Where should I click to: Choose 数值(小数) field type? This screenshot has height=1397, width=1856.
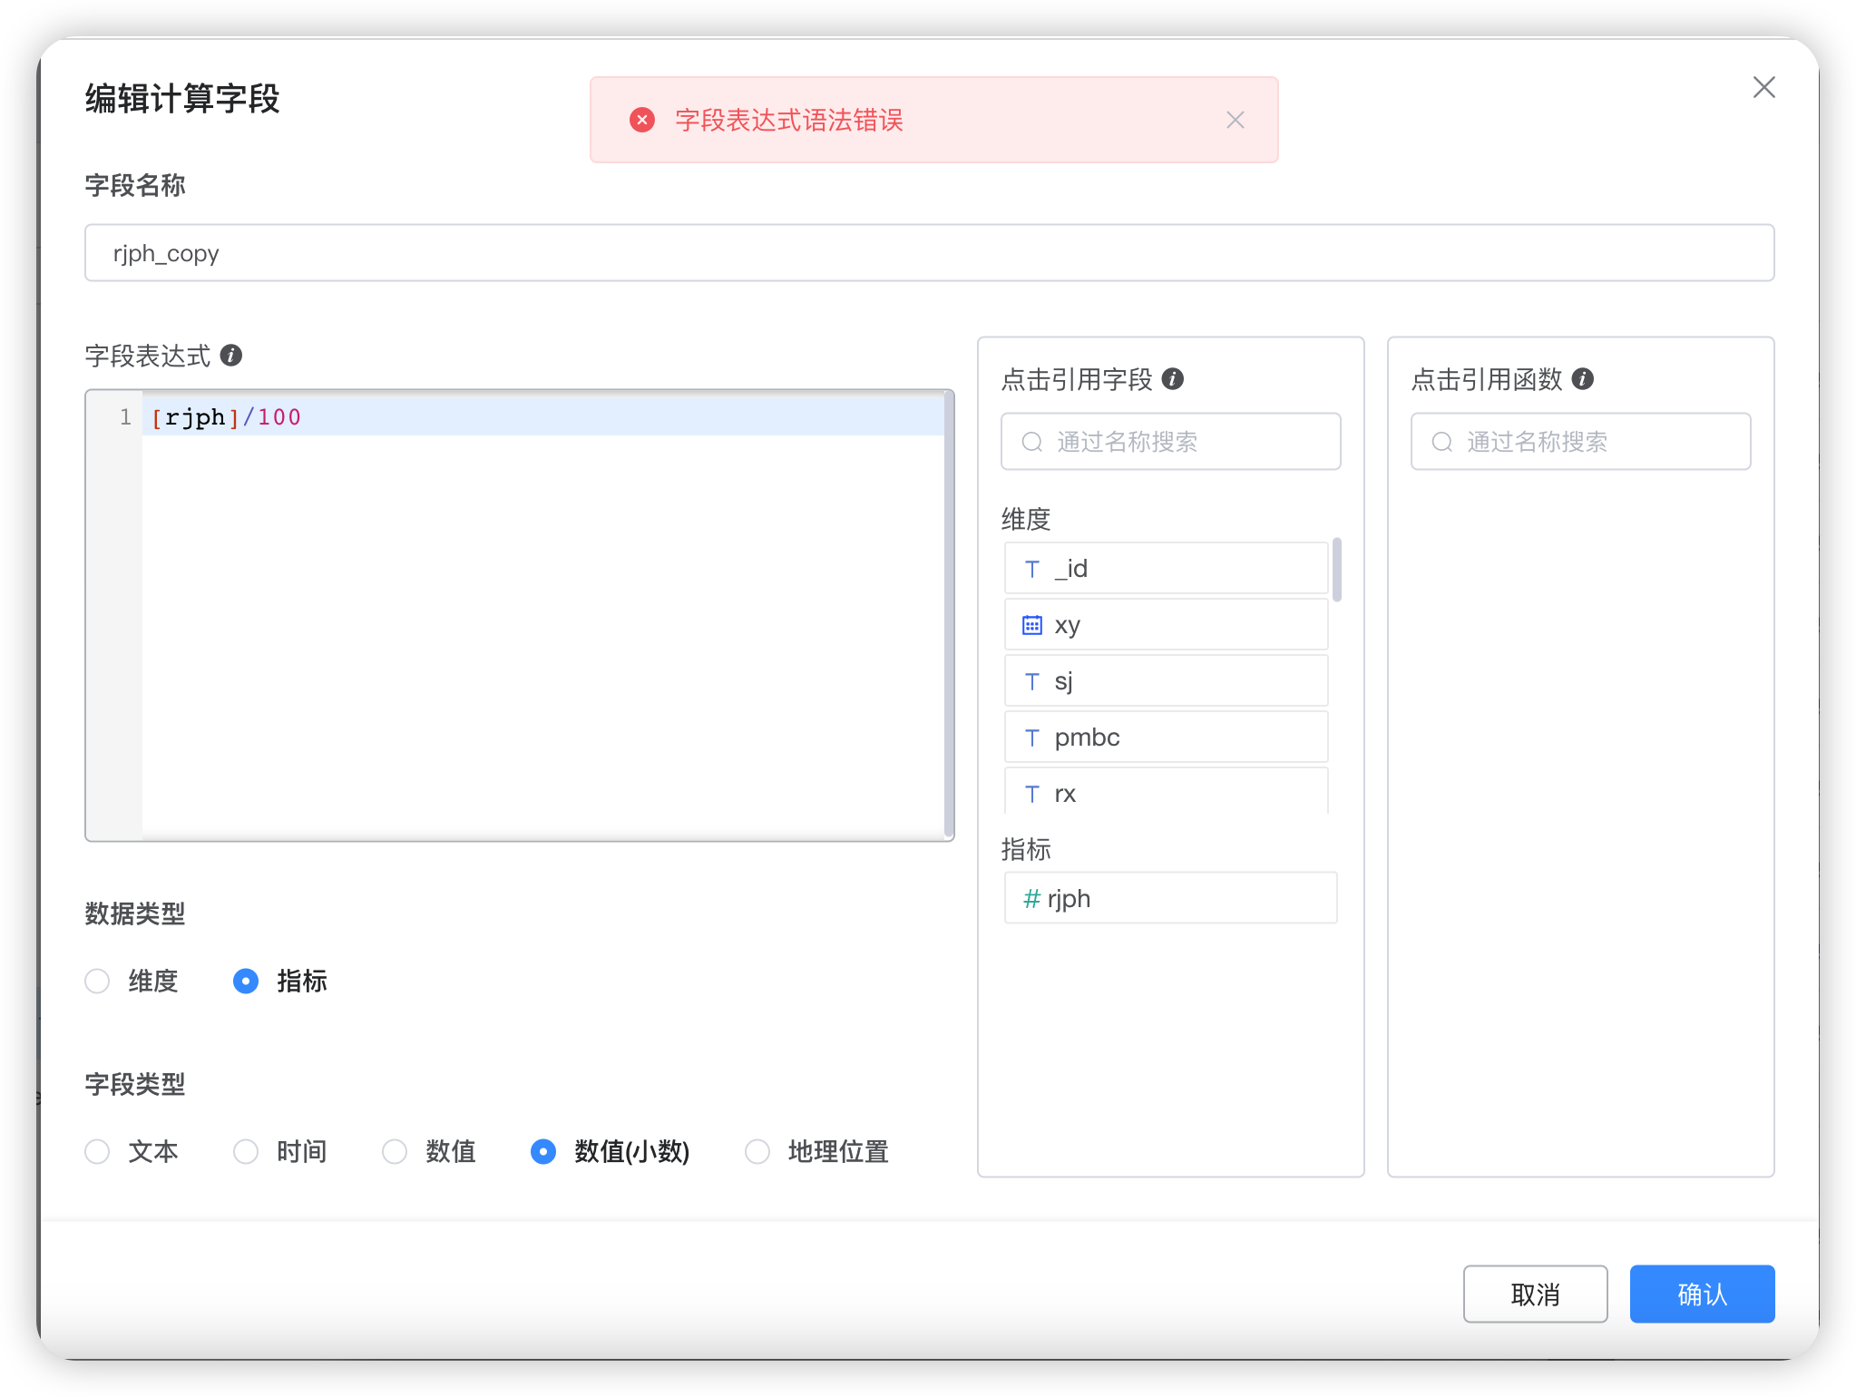pyautogui.click(x=543, y=1152)
